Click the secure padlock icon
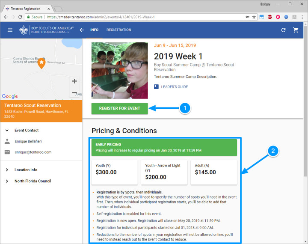 pos(29,17)
